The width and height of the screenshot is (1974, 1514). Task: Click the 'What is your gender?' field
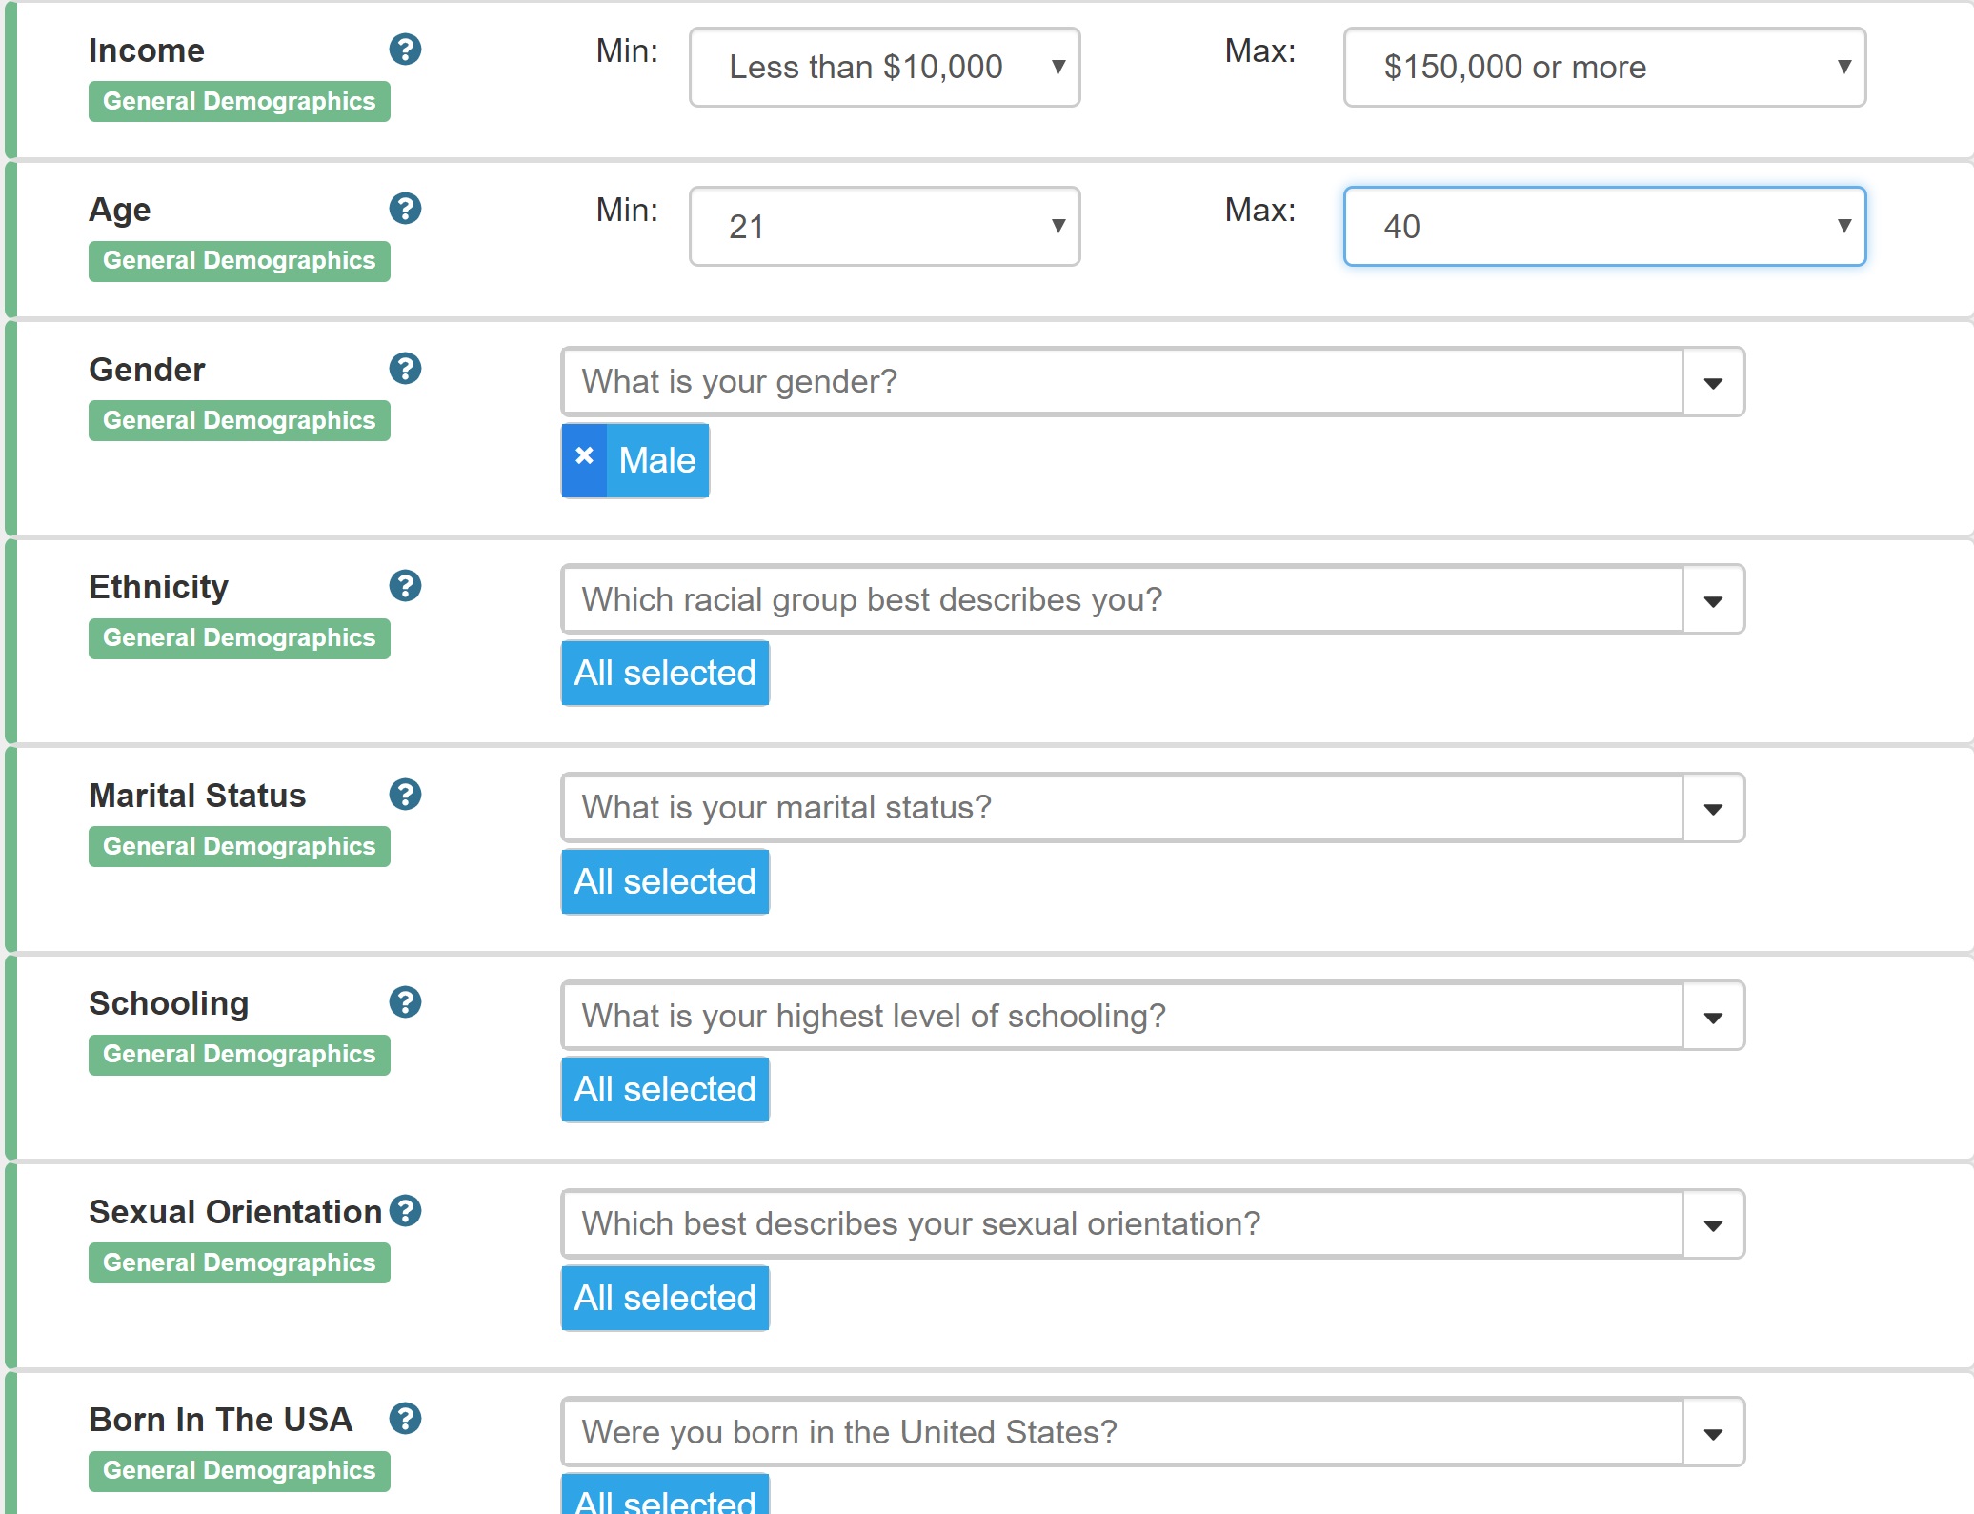[1122, 382]
